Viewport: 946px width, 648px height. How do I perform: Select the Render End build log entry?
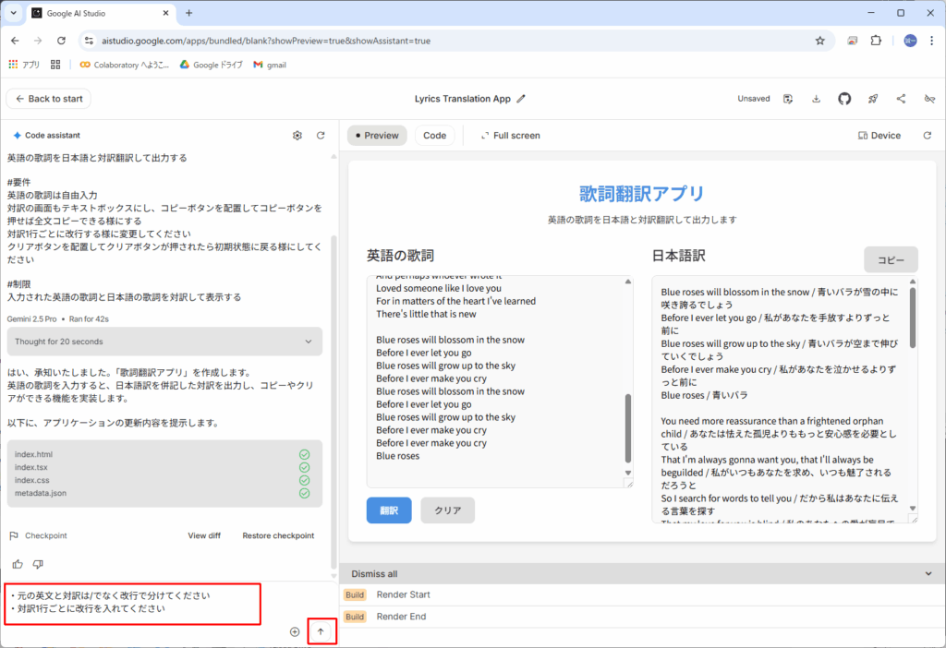pos(642,617)
